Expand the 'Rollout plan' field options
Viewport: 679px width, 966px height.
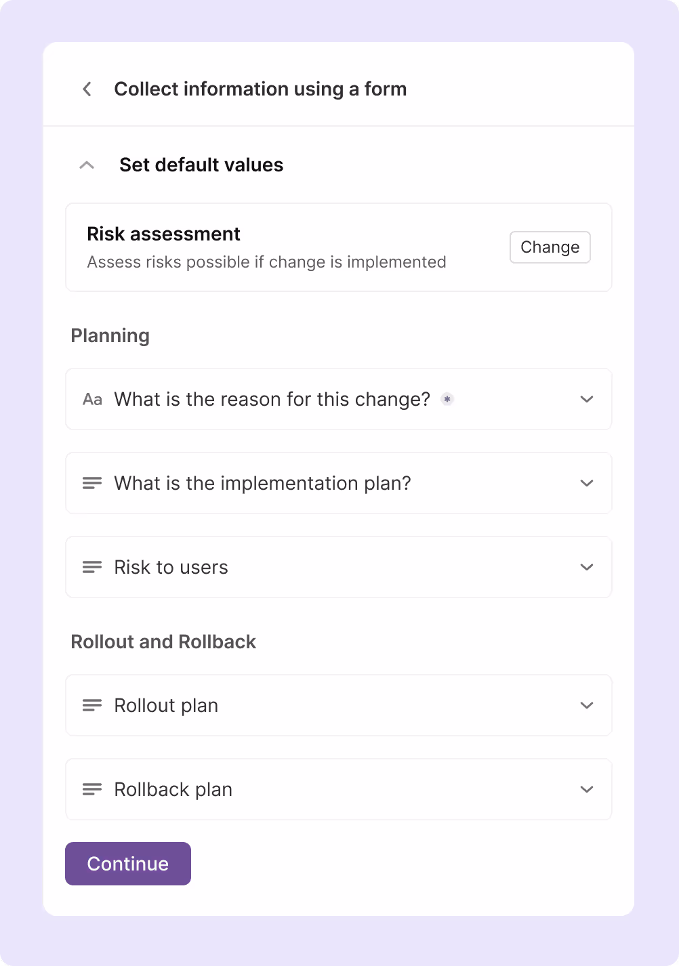[587, 705]
